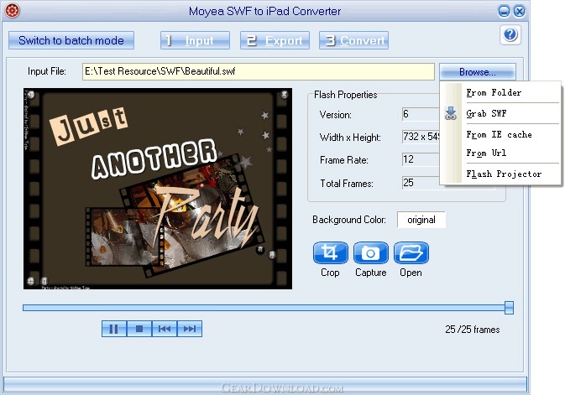Close the converter window
The image size is (565, 395).
[x=519, y=11]
